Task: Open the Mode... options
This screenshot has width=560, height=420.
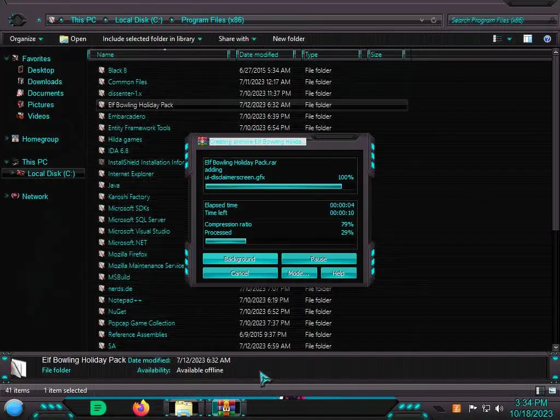Action: (299, 273)
